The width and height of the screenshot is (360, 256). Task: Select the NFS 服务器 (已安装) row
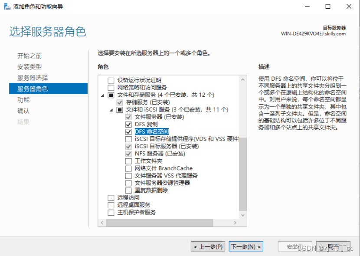tap(160, 154)
